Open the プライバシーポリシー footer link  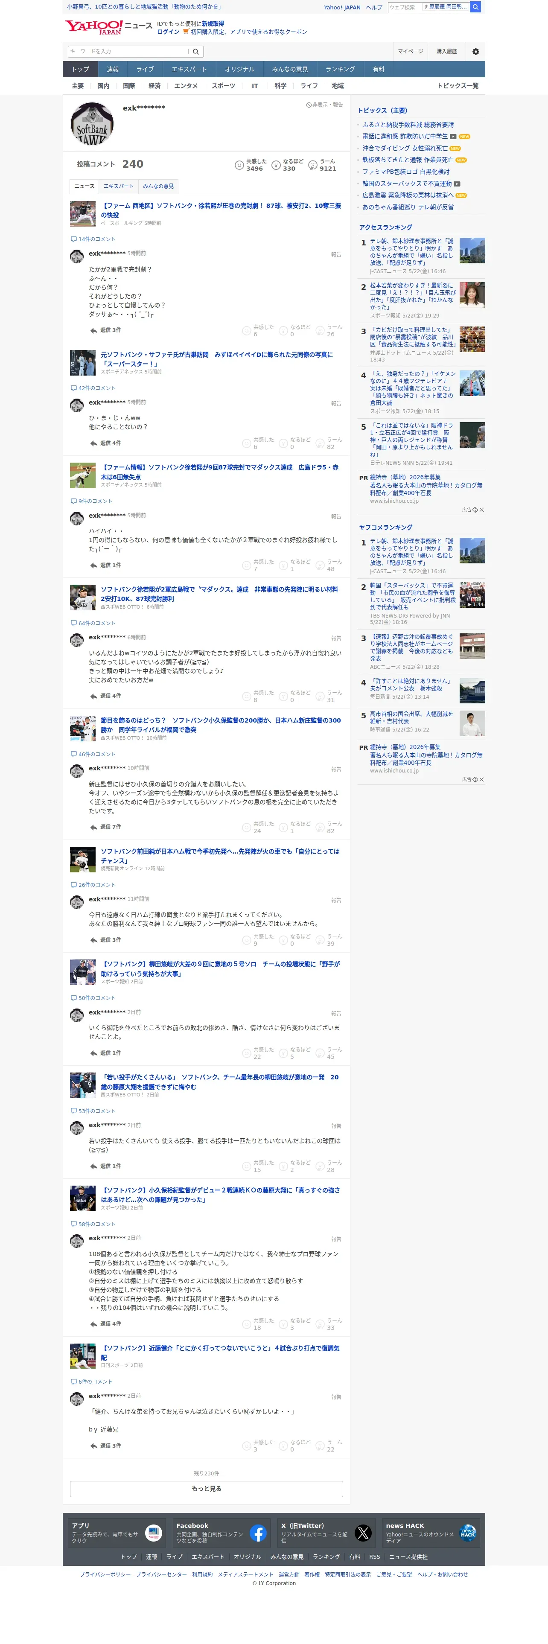pyautogui.click(x=105, y=1574)
